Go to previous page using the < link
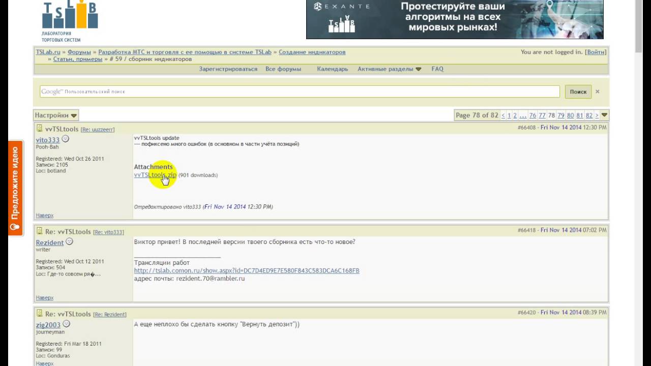The width and height of the screenshot is (651, 366). (503, 115)
